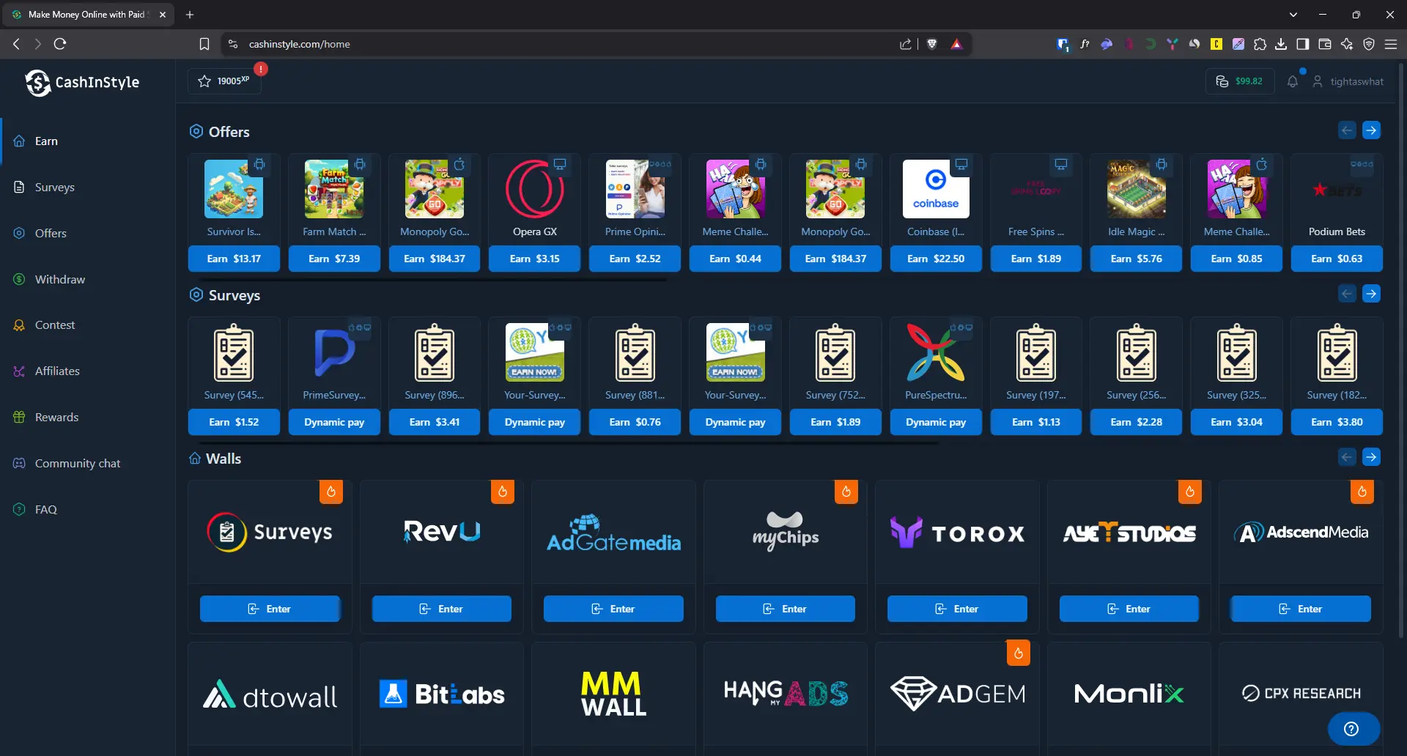The height and width of the screenshot is (756, 1407).
Task: Enter the myChips wall
Action: point(786,609)
